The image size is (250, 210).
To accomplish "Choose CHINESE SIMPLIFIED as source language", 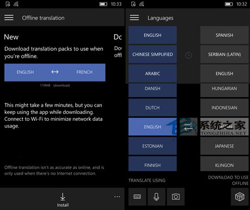I will tap(152, 55).
